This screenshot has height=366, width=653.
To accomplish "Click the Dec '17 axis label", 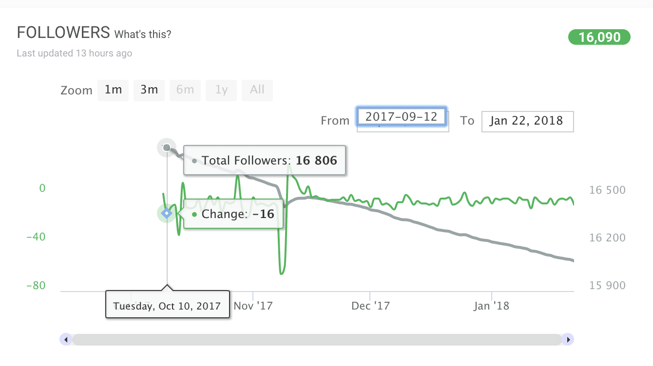I will pyautogui.click(x=370, y=306).
